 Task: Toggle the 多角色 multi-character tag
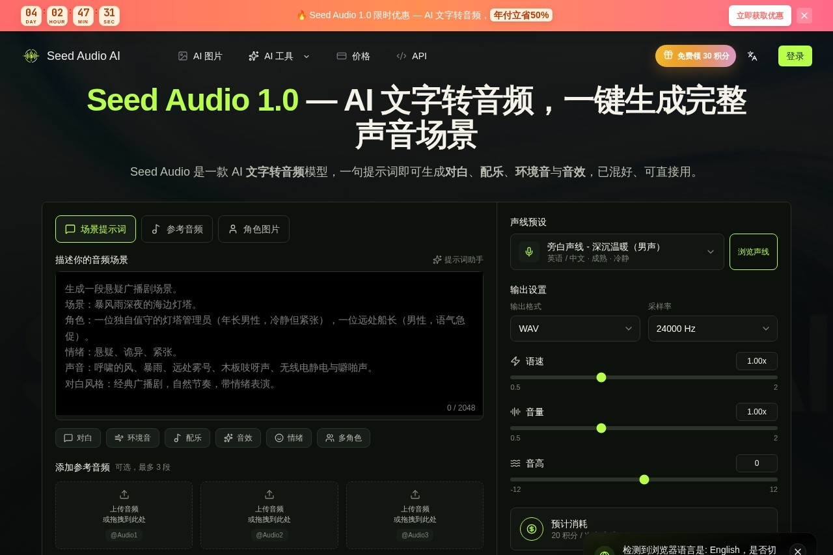[344, 438]
